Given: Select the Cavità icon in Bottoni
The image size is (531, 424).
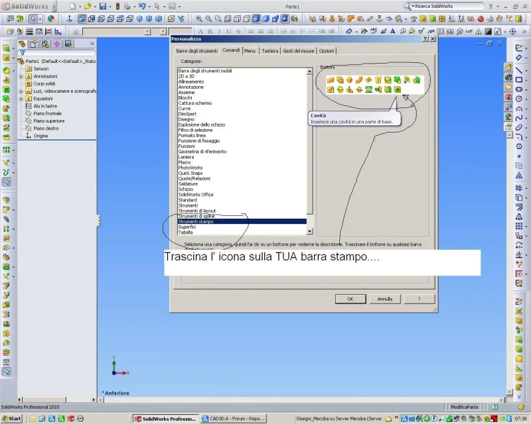Looking at the screenshot, I should pos(397,89).
